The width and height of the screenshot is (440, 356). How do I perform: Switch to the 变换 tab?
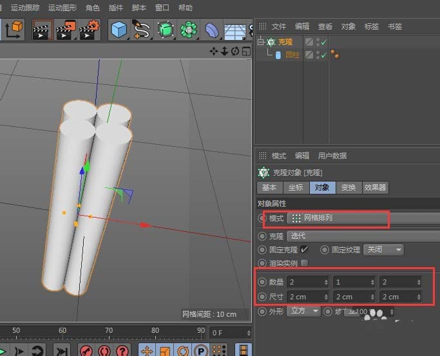(348, 187)
